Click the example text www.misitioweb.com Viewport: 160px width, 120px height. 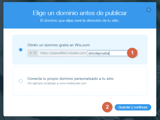tap(73, 83)
